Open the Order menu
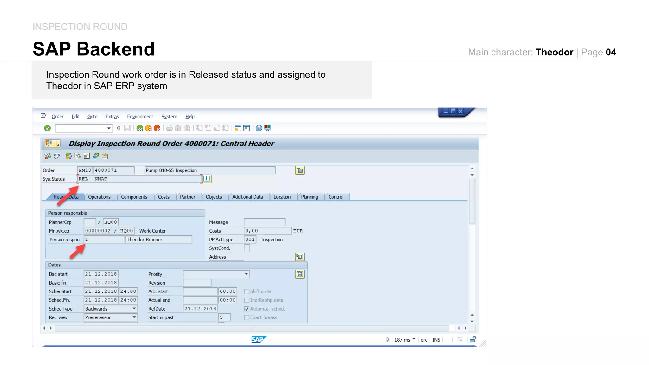The image size is (649, 365). [57, 117]
